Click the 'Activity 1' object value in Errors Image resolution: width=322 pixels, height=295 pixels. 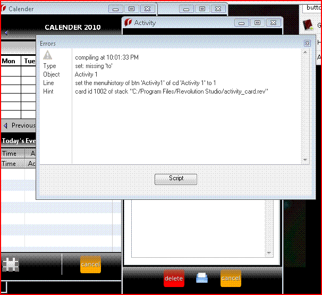(x=86, y=74)
